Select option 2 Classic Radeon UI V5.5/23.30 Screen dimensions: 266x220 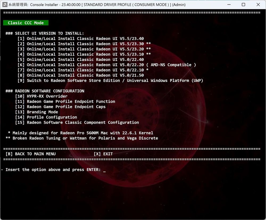[81, 44]
